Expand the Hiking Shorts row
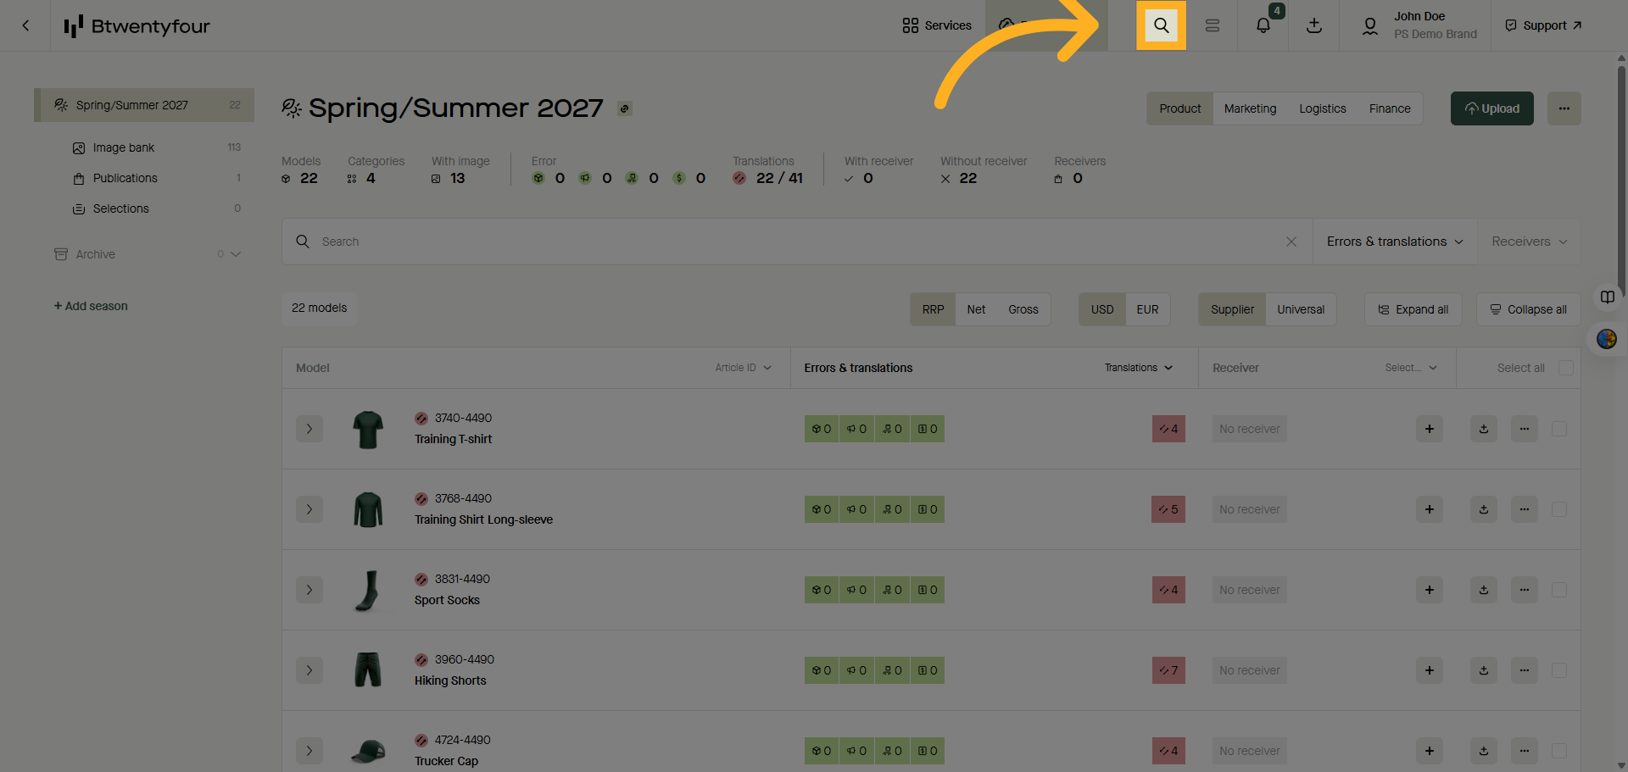 click(309, 670)
